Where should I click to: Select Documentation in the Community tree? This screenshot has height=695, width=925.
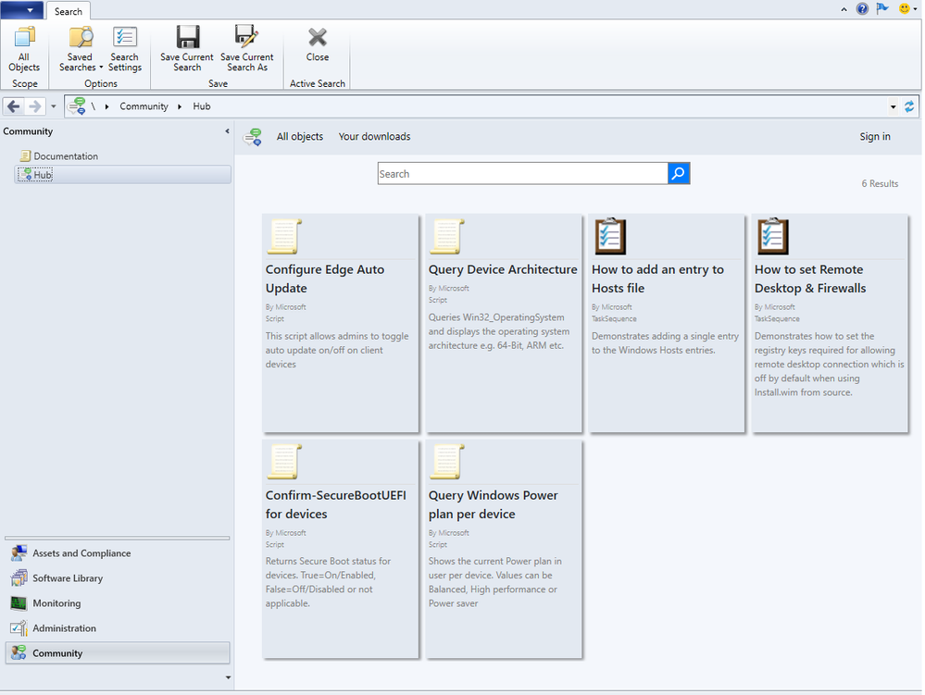tap(66, 156)
